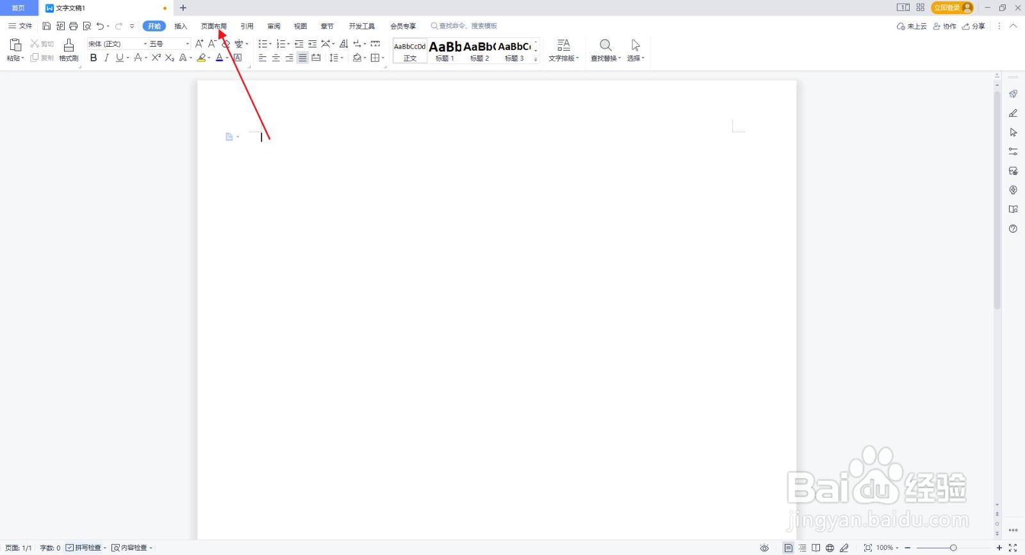
Task: Click the 协作 collaborate button
Action: pos(944,26)
